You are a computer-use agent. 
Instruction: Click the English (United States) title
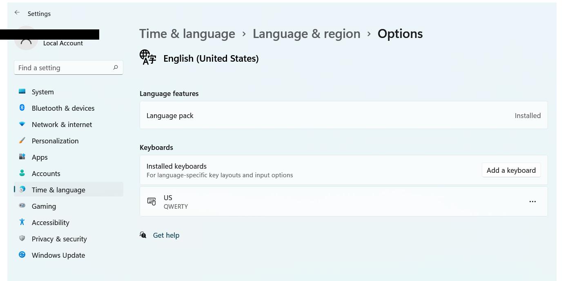pos(211,58)
